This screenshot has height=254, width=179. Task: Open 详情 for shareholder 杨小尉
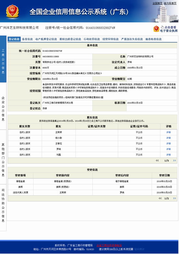[169, 138]
